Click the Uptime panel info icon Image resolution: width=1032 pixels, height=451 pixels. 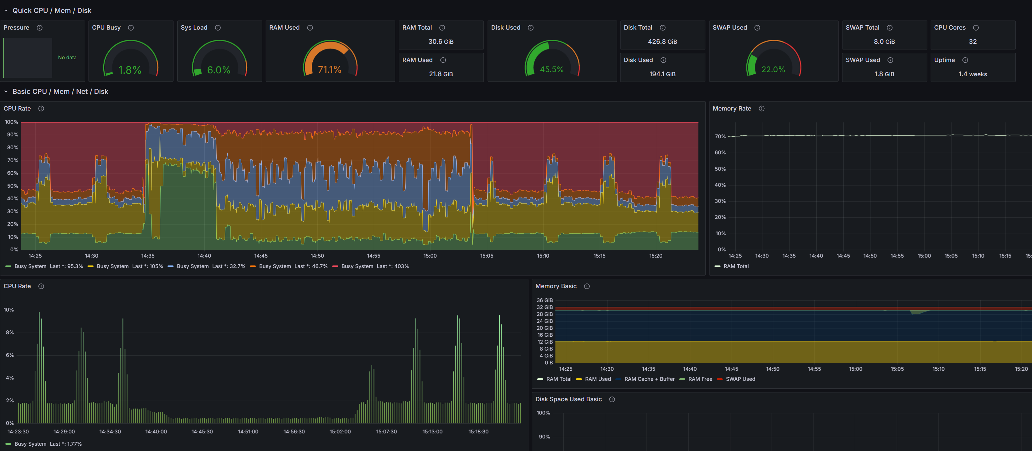tap(965, 60)
